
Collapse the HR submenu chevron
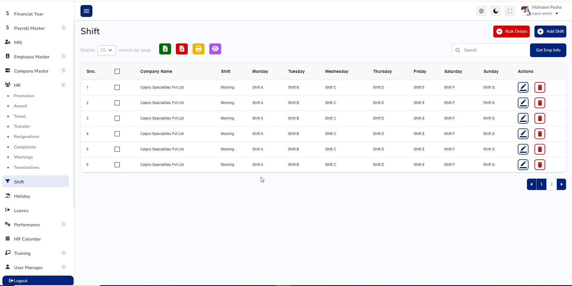click(63, 85)
